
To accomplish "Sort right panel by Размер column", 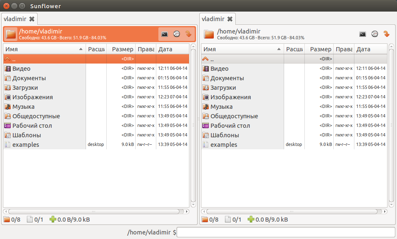I will 319,49.
